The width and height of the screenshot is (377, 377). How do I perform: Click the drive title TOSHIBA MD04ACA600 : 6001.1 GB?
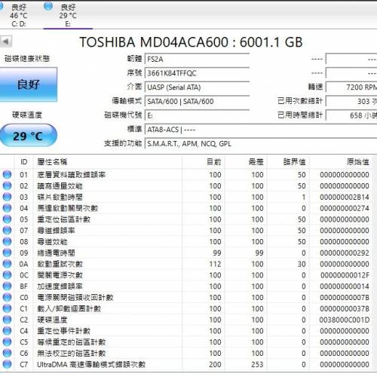pyautogui.click(x=191, y=42)
